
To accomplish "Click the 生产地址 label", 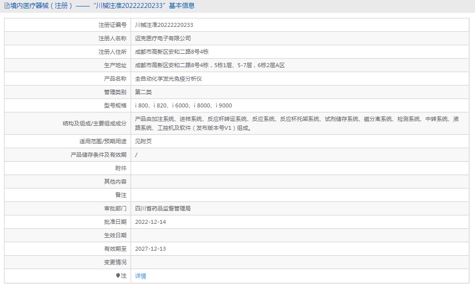I will [115, 65].
